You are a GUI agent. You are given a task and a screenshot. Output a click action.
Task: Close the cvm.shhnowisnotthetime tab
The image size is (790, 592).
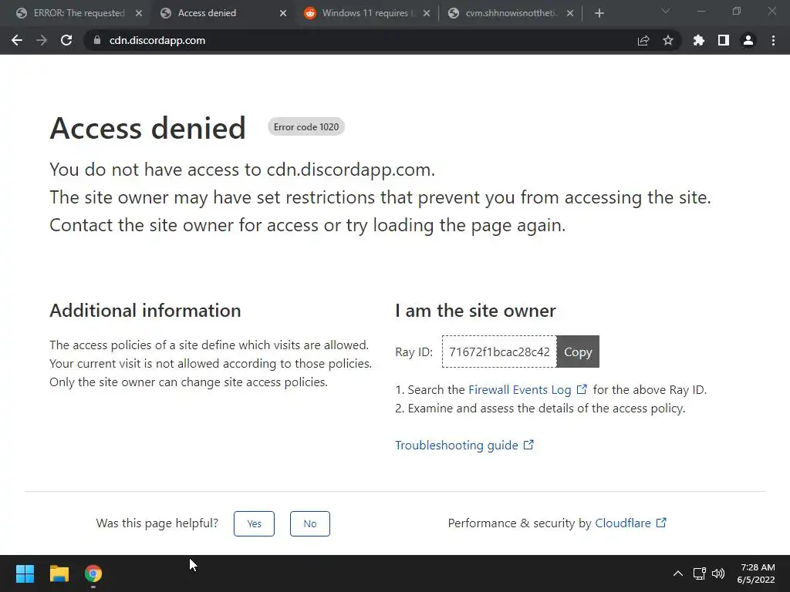point(570,13)
